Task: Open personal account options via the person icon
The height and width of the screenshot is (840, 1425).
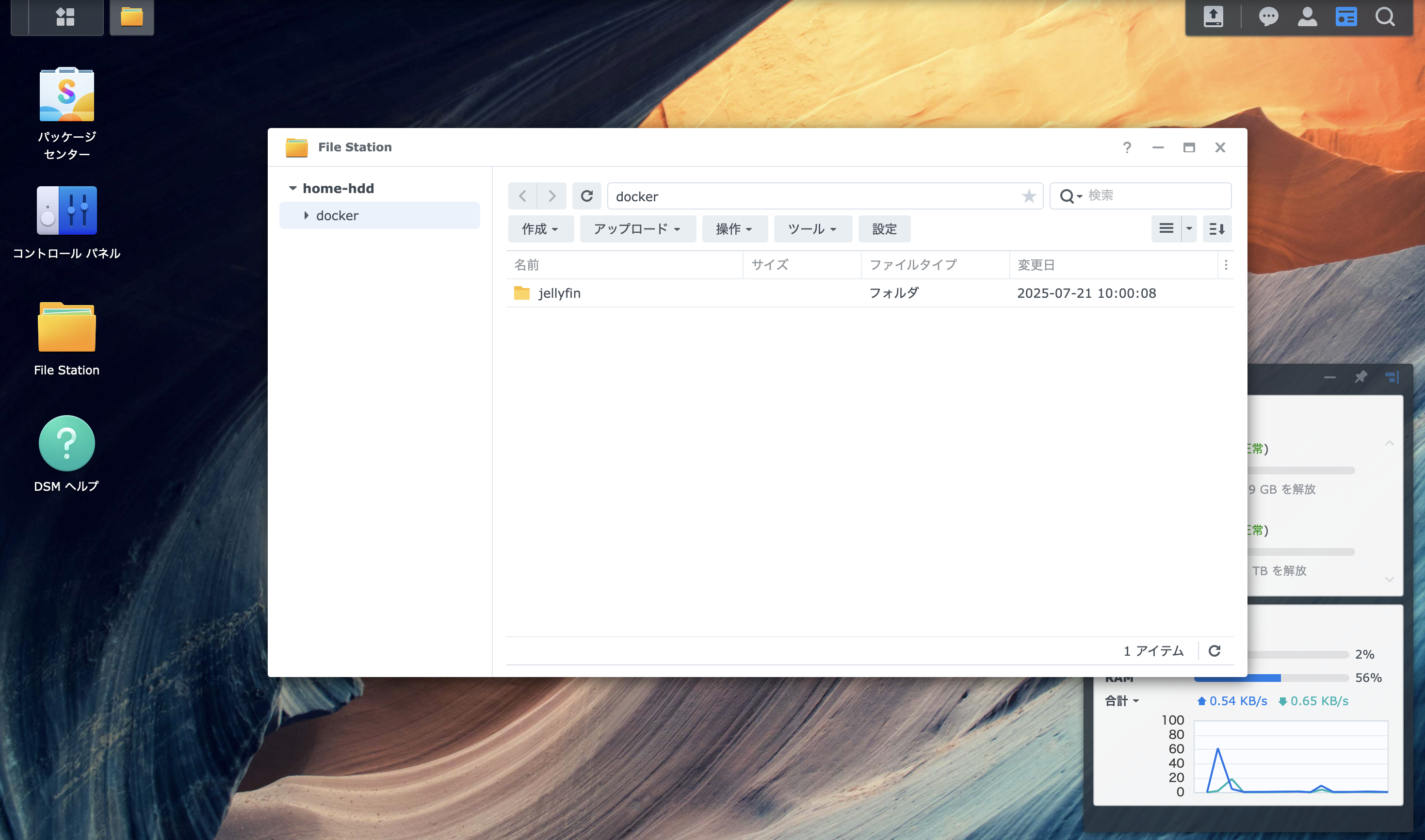Action: 1307,17
